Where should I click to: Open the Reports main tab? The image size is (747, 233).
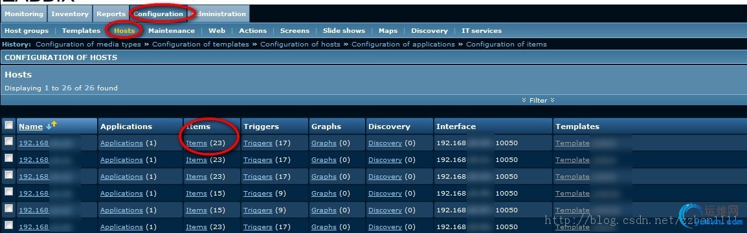111,14
